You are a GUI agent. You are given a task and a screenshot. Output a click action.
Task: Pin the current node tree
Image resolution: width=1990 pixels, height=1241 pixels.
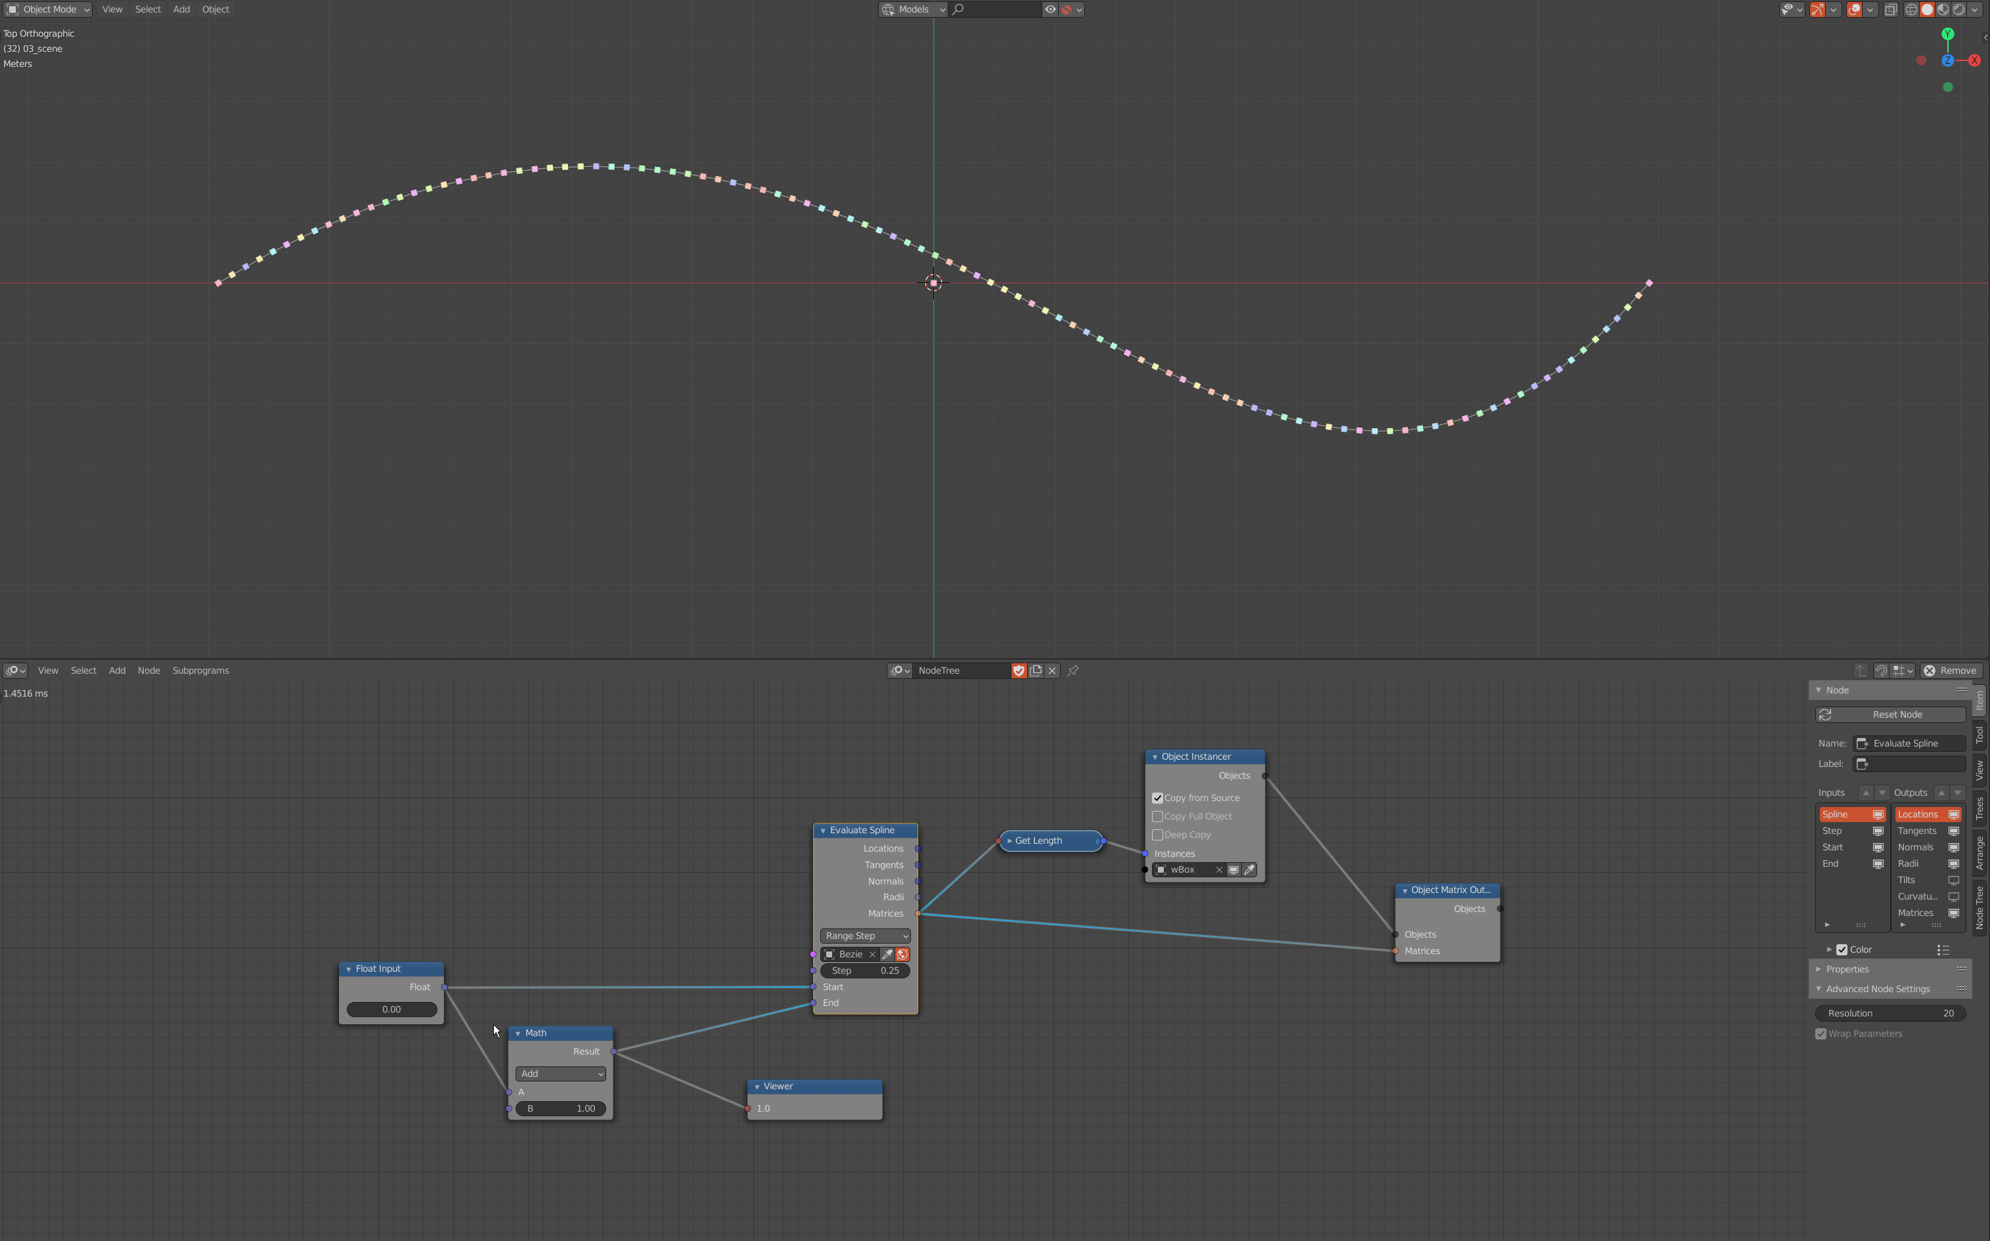[1073, 670]
